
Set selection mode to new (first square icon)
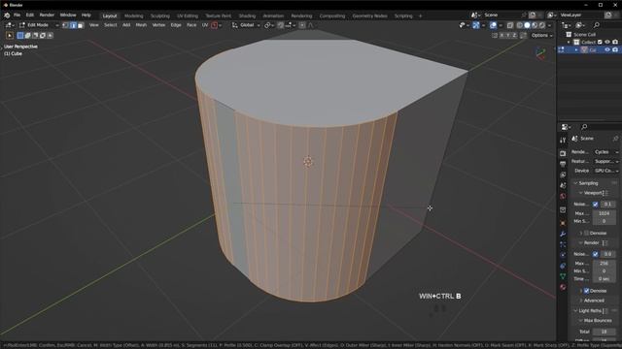coord(20,36)
